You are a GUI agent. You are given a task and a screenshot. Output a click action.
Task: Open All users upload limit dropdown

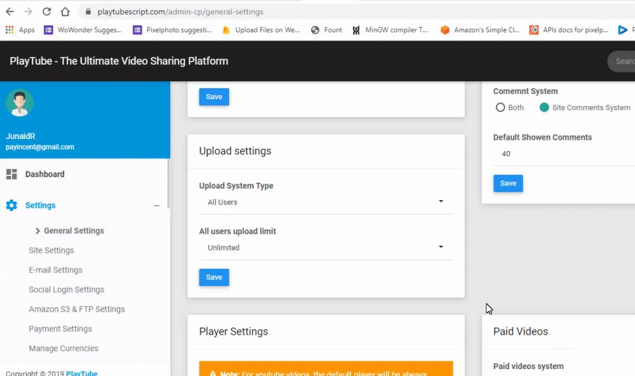(x=326, y=248)
